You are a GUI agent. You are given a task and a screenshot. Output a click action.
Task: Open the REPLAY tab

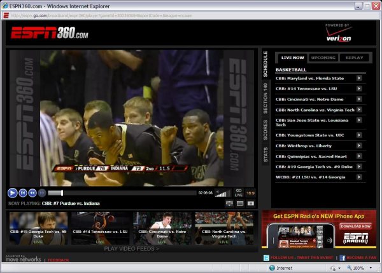(354, 58)
